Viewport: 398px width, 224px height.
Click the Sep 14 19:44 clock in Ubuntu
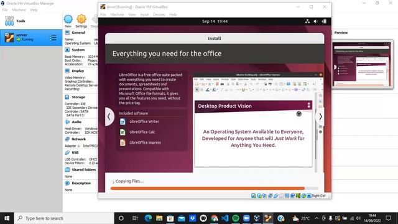(x=215, y=21)
